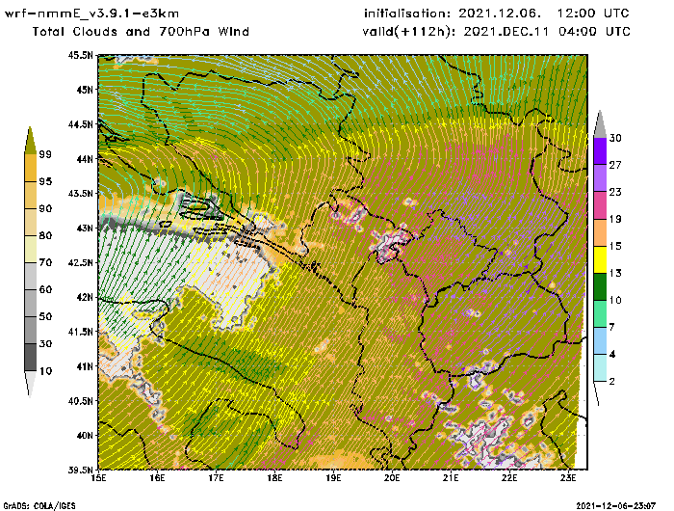Click the '44N' latitude label

pyautogui.click(x=85, y=159)
